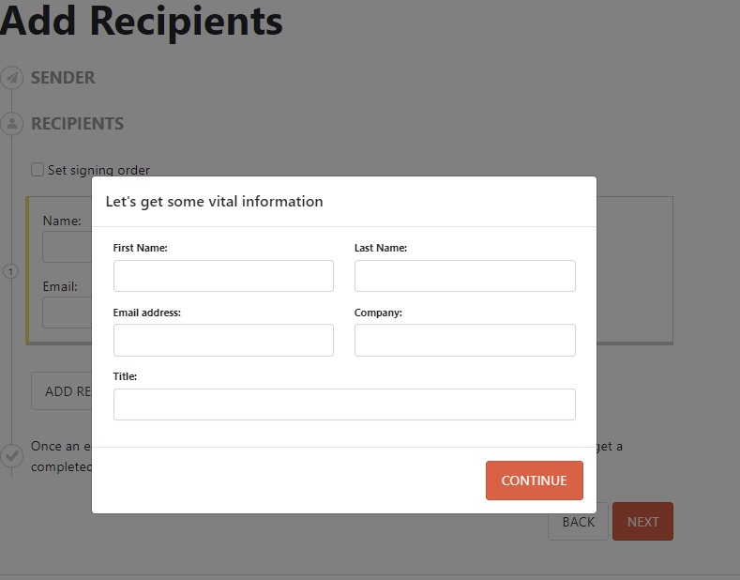The image size is (740, 580).
Task: Click the recipient Name field behind dialog
Action: click(x=67, y=248)
